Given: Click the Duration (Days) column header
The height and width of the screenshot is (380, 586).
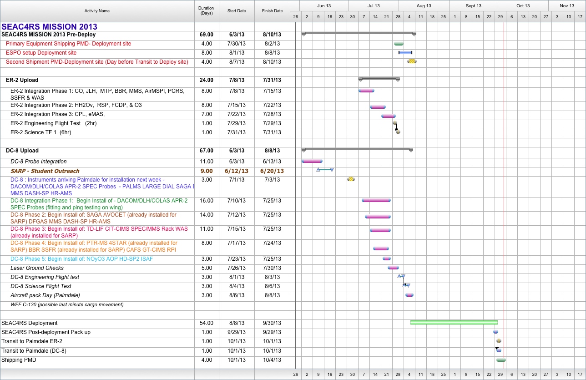Looking at the screenshot, I should tap(206, 11).
